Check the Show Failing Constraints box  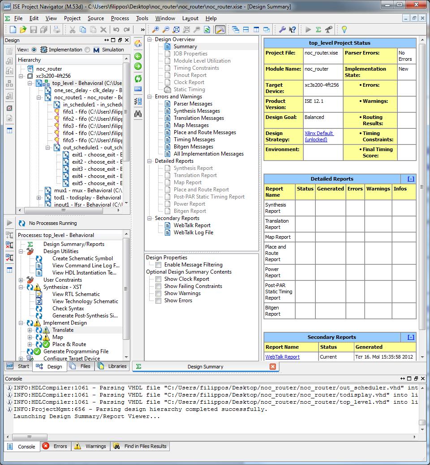click(x=159, y=286)
